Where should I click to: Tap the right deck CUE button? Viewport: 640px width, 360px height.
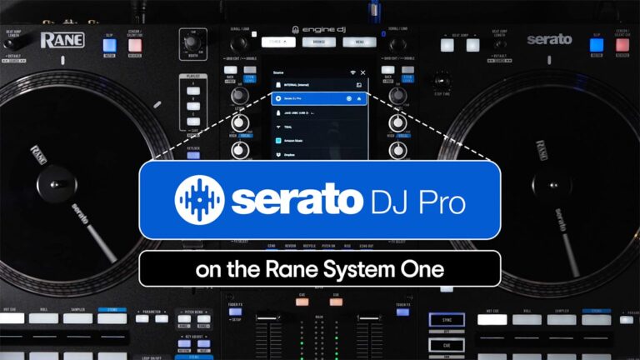[x=447, y=345]
